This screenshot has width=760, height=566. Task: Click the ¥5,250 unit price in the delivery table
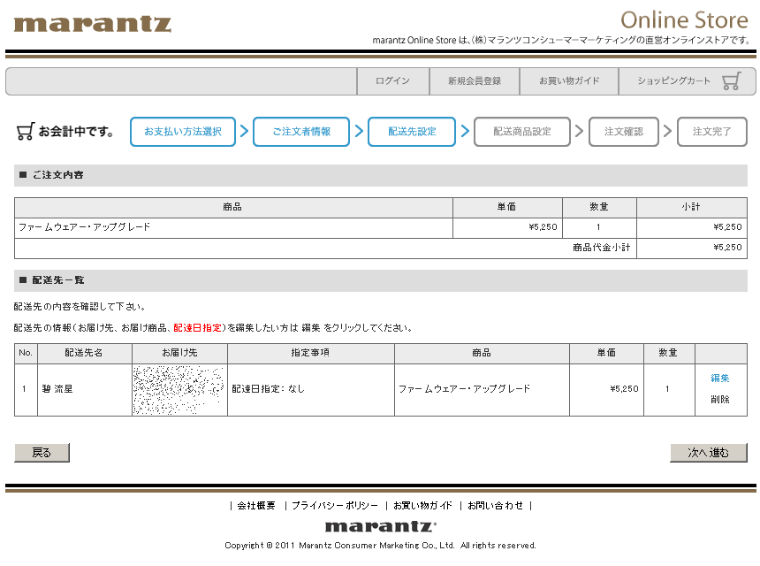(624, 389)
